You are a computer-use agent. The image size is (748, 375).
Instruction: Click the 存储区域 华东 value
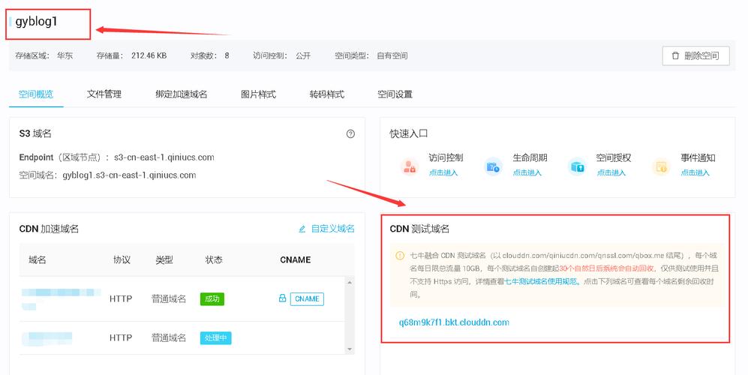click(65, 55)
